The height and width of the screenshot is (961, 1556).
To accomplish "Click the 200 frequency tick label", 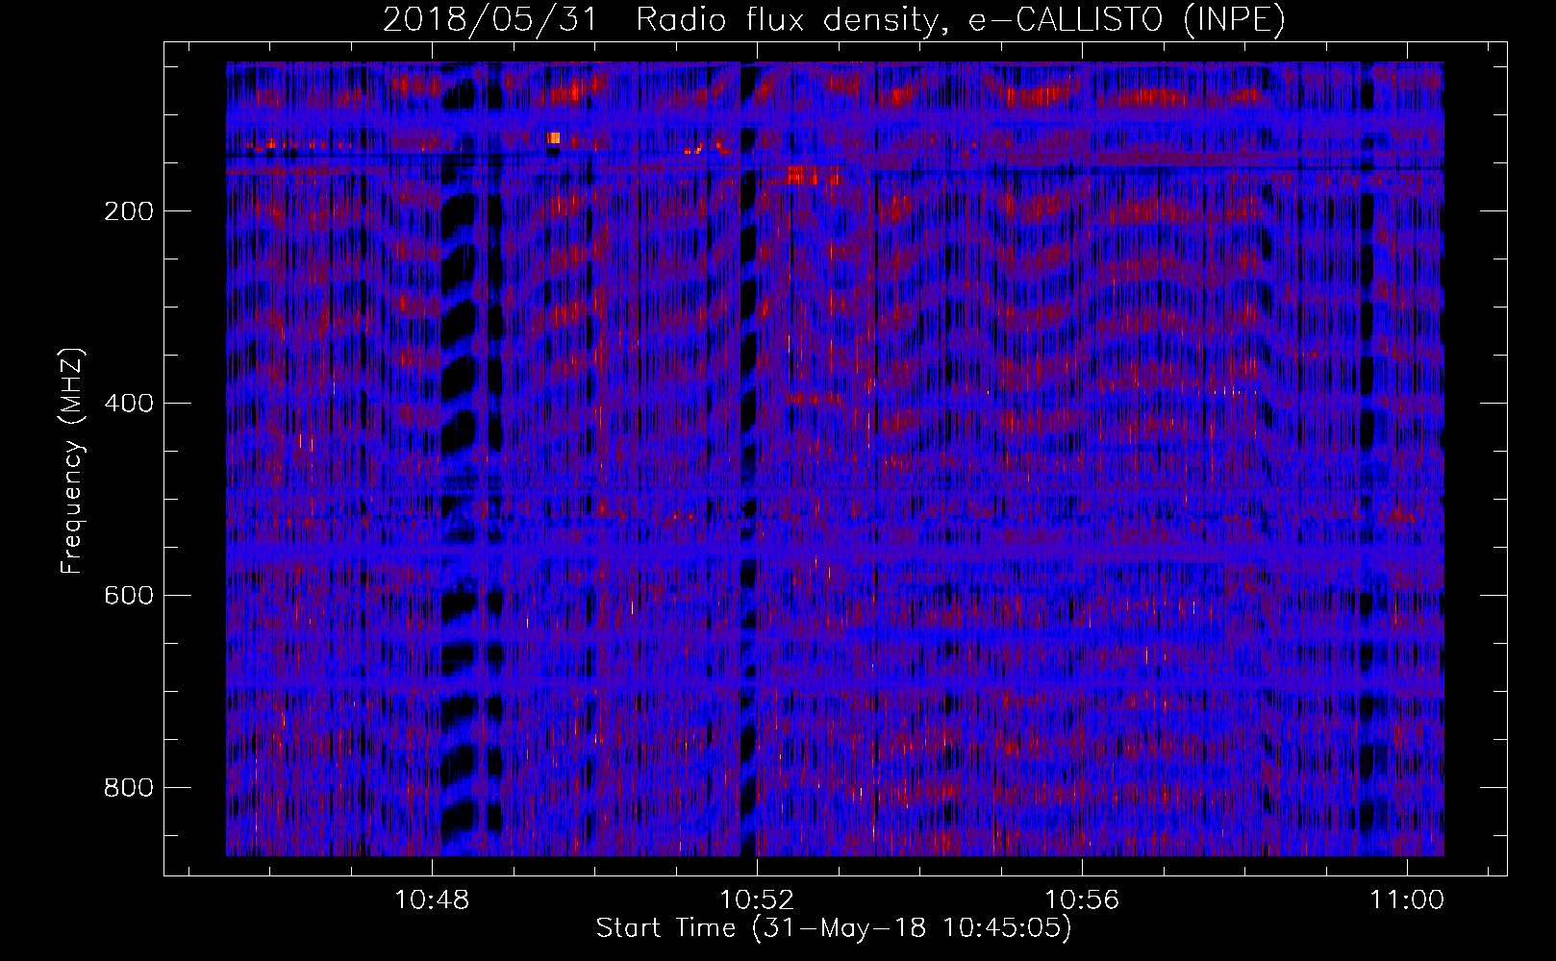I will (128, 211).
